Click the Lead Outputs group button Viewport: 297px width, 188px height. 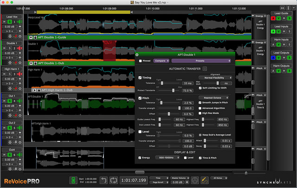[281, 53]
